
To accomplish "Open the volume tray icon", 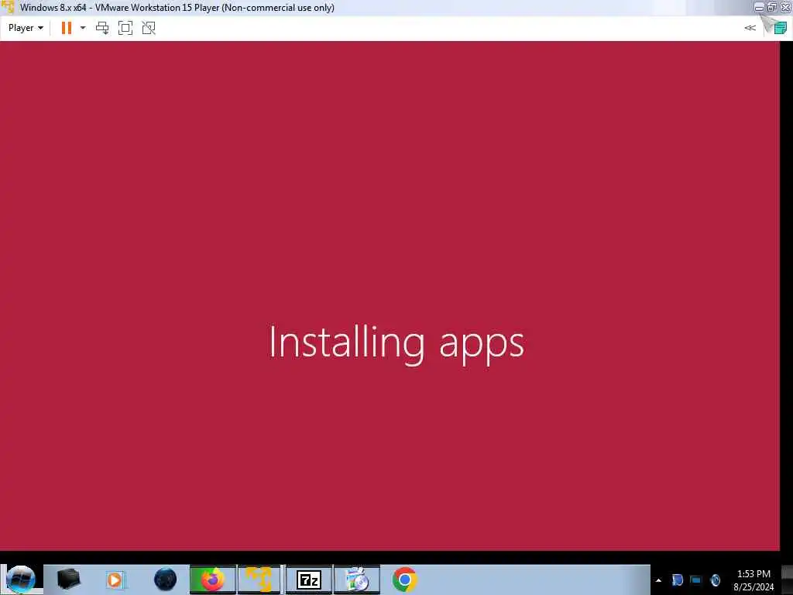I will (x=715, y=580).
